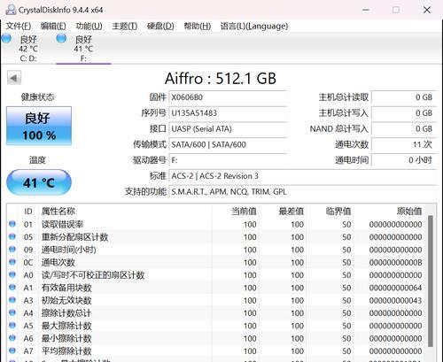Go to previous disk with left arrow
The image size is (443, 362).
click(x=14, y=78)
